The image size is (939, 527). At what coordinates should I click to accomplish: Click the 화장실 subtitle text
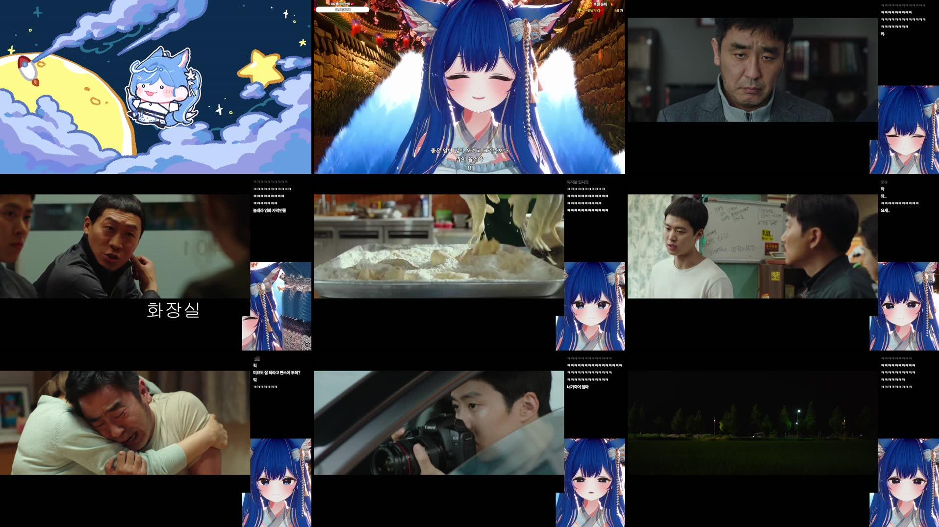173,310
